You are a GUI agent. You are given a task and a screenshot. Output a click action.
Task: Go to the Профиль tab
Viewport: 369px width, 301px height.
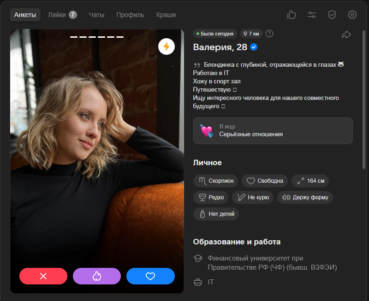[x=130, y=15]
